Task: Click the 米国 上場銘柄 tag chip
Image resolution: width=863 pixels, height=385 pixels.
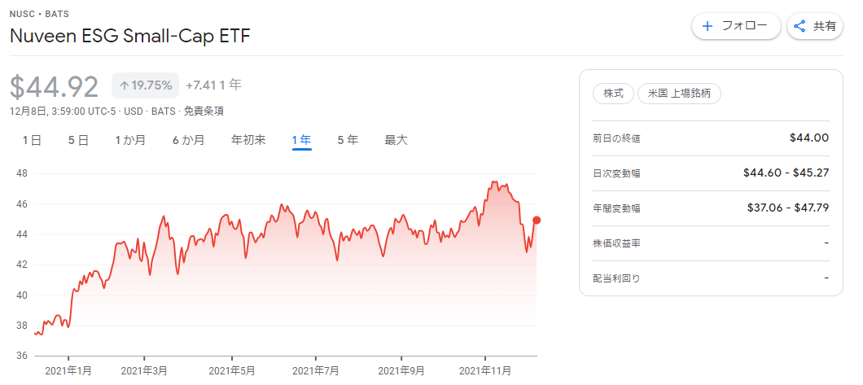Action: pos(679,94)
